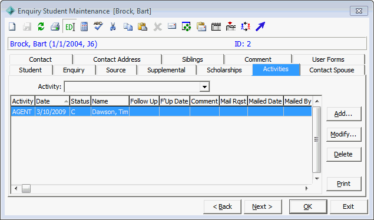Click the vertical scrollbar up arrow
374x220 pixels.
(x=317, y=101)
